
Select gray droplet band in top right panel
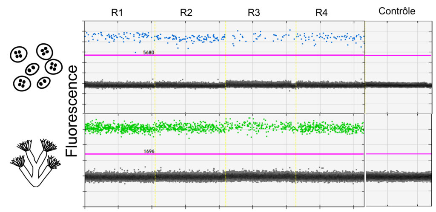click(398, 85)
